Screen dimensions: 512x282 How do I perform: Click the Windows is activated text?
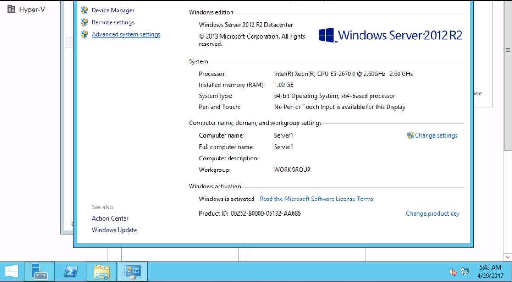(227, 199)
